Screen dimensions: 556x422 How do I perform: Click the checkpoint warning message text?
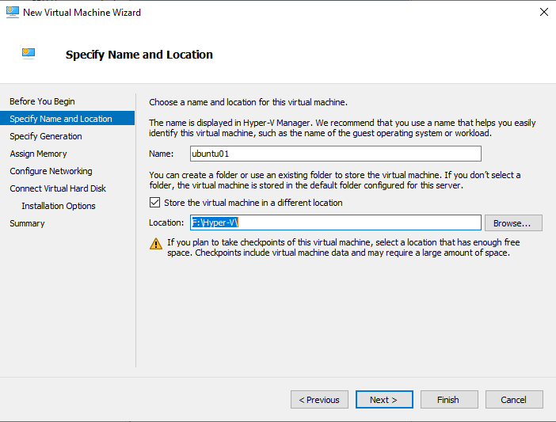344,247
